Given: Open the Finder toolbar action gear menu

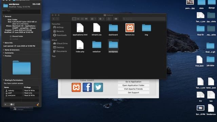Looking at the screenshot, I should point(101,19).
